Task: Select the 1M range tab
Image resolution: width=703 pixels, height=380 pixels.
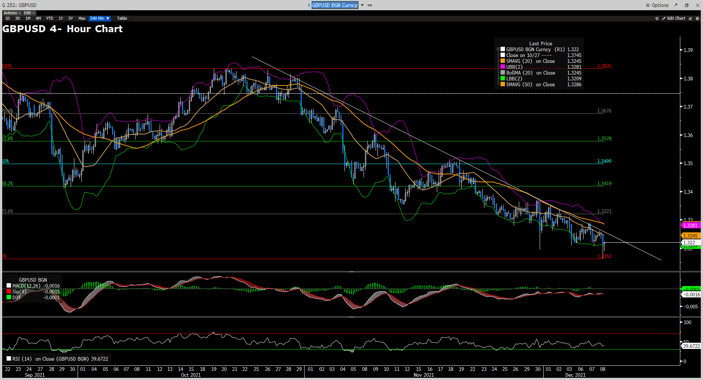Action: tap(28, 18)
